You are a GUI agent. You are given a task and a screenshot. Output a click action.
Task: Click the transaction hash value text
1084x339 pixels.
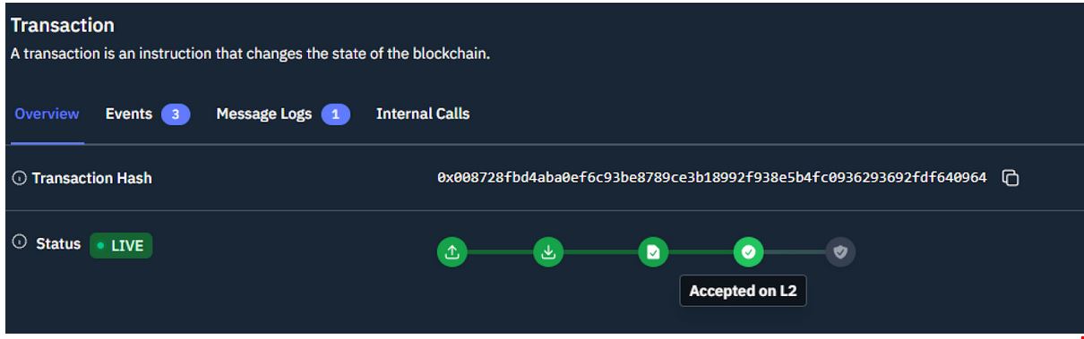[x=712, y=178]
